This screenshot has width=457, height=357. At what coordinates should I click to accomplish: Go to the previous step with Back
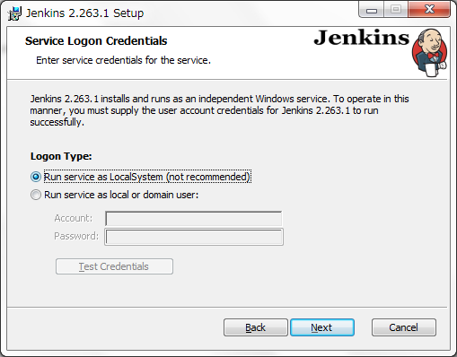256,327
